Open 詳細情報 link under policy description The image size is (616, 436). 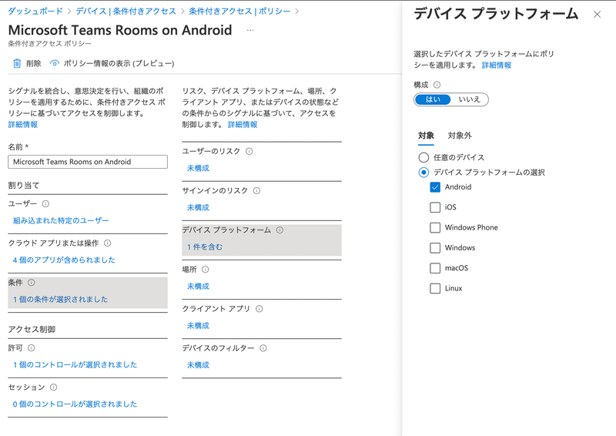(23, 125)
